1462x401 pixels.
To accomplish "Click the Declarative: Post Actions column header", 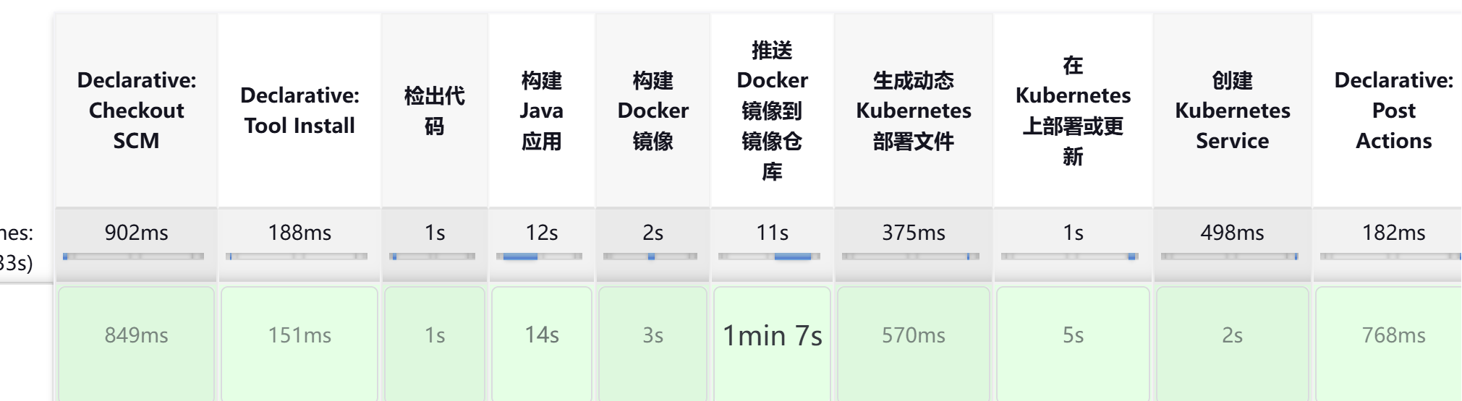I will click(x=1393, y=111).
